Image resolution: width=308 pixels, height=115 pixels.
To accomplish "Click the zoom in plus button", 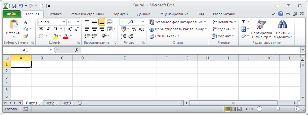I will coord(297,109).
